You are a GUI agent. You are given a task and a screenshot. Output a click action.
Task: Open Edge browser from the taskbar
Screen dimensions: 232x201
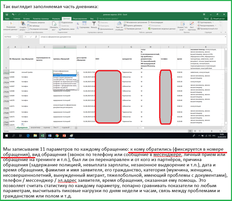tap(28, 136)
